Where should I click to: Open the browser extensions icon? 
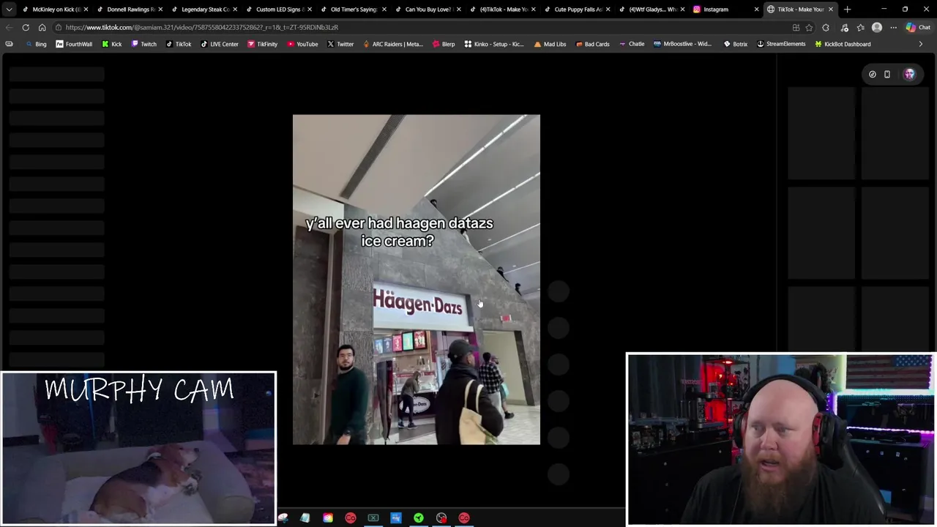pyautogui.click(x=826, y=28)
